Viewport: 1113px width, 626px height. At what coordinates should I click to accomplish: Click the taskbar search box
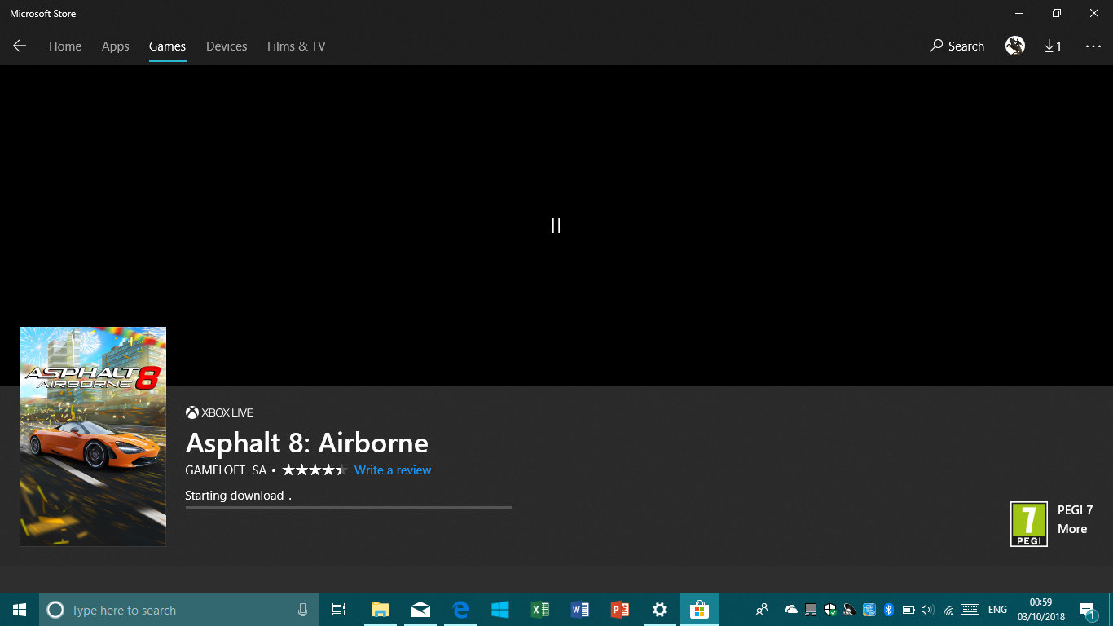click(178, 610)
